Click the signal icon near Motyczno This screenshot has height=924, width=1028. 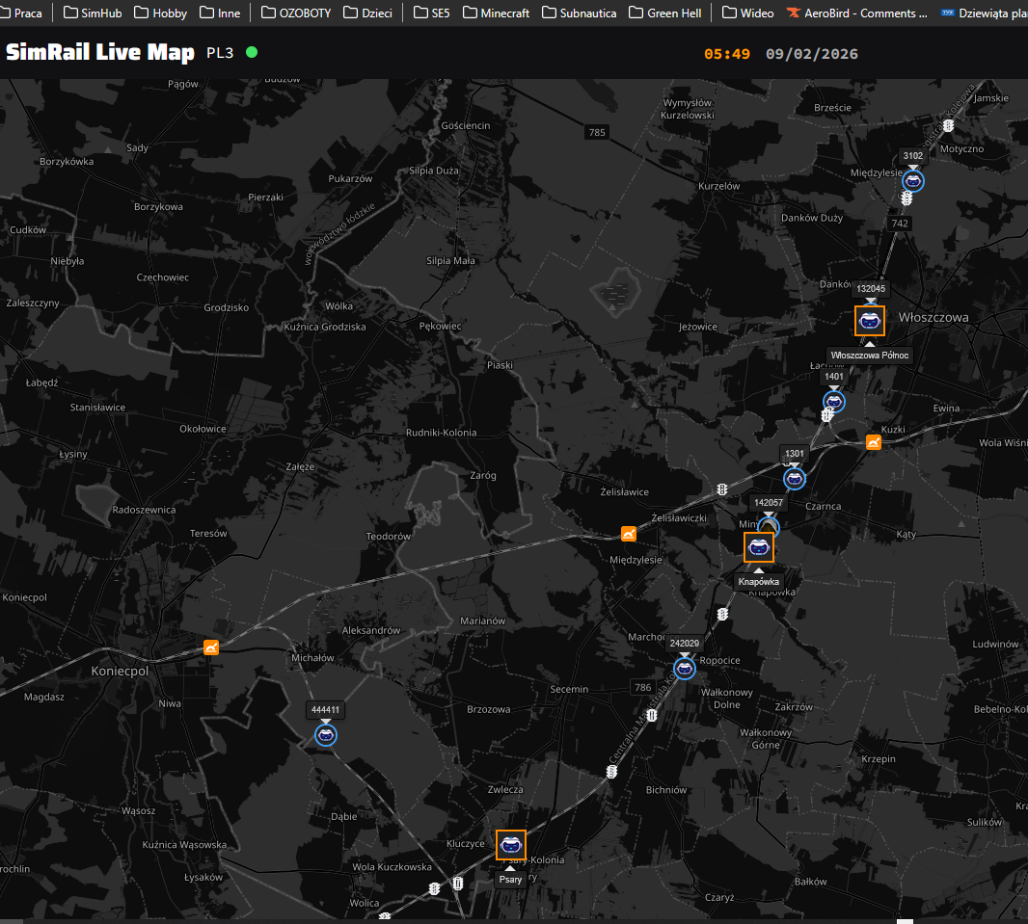[x=948, y=125]
